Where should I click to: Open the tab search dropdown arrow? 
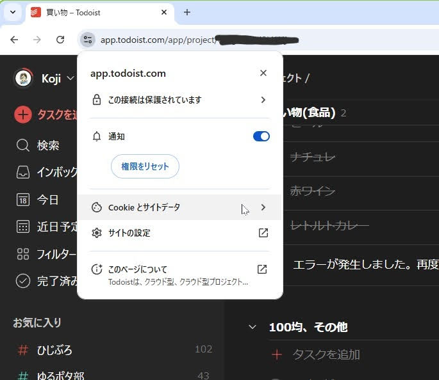pos(12,12)
